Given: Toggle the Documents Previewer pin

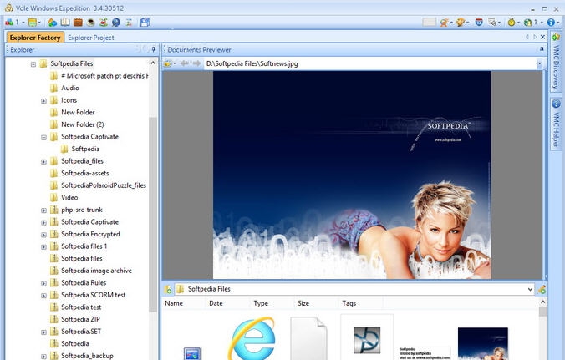Looking at the screenshot, I should point(541,50).
